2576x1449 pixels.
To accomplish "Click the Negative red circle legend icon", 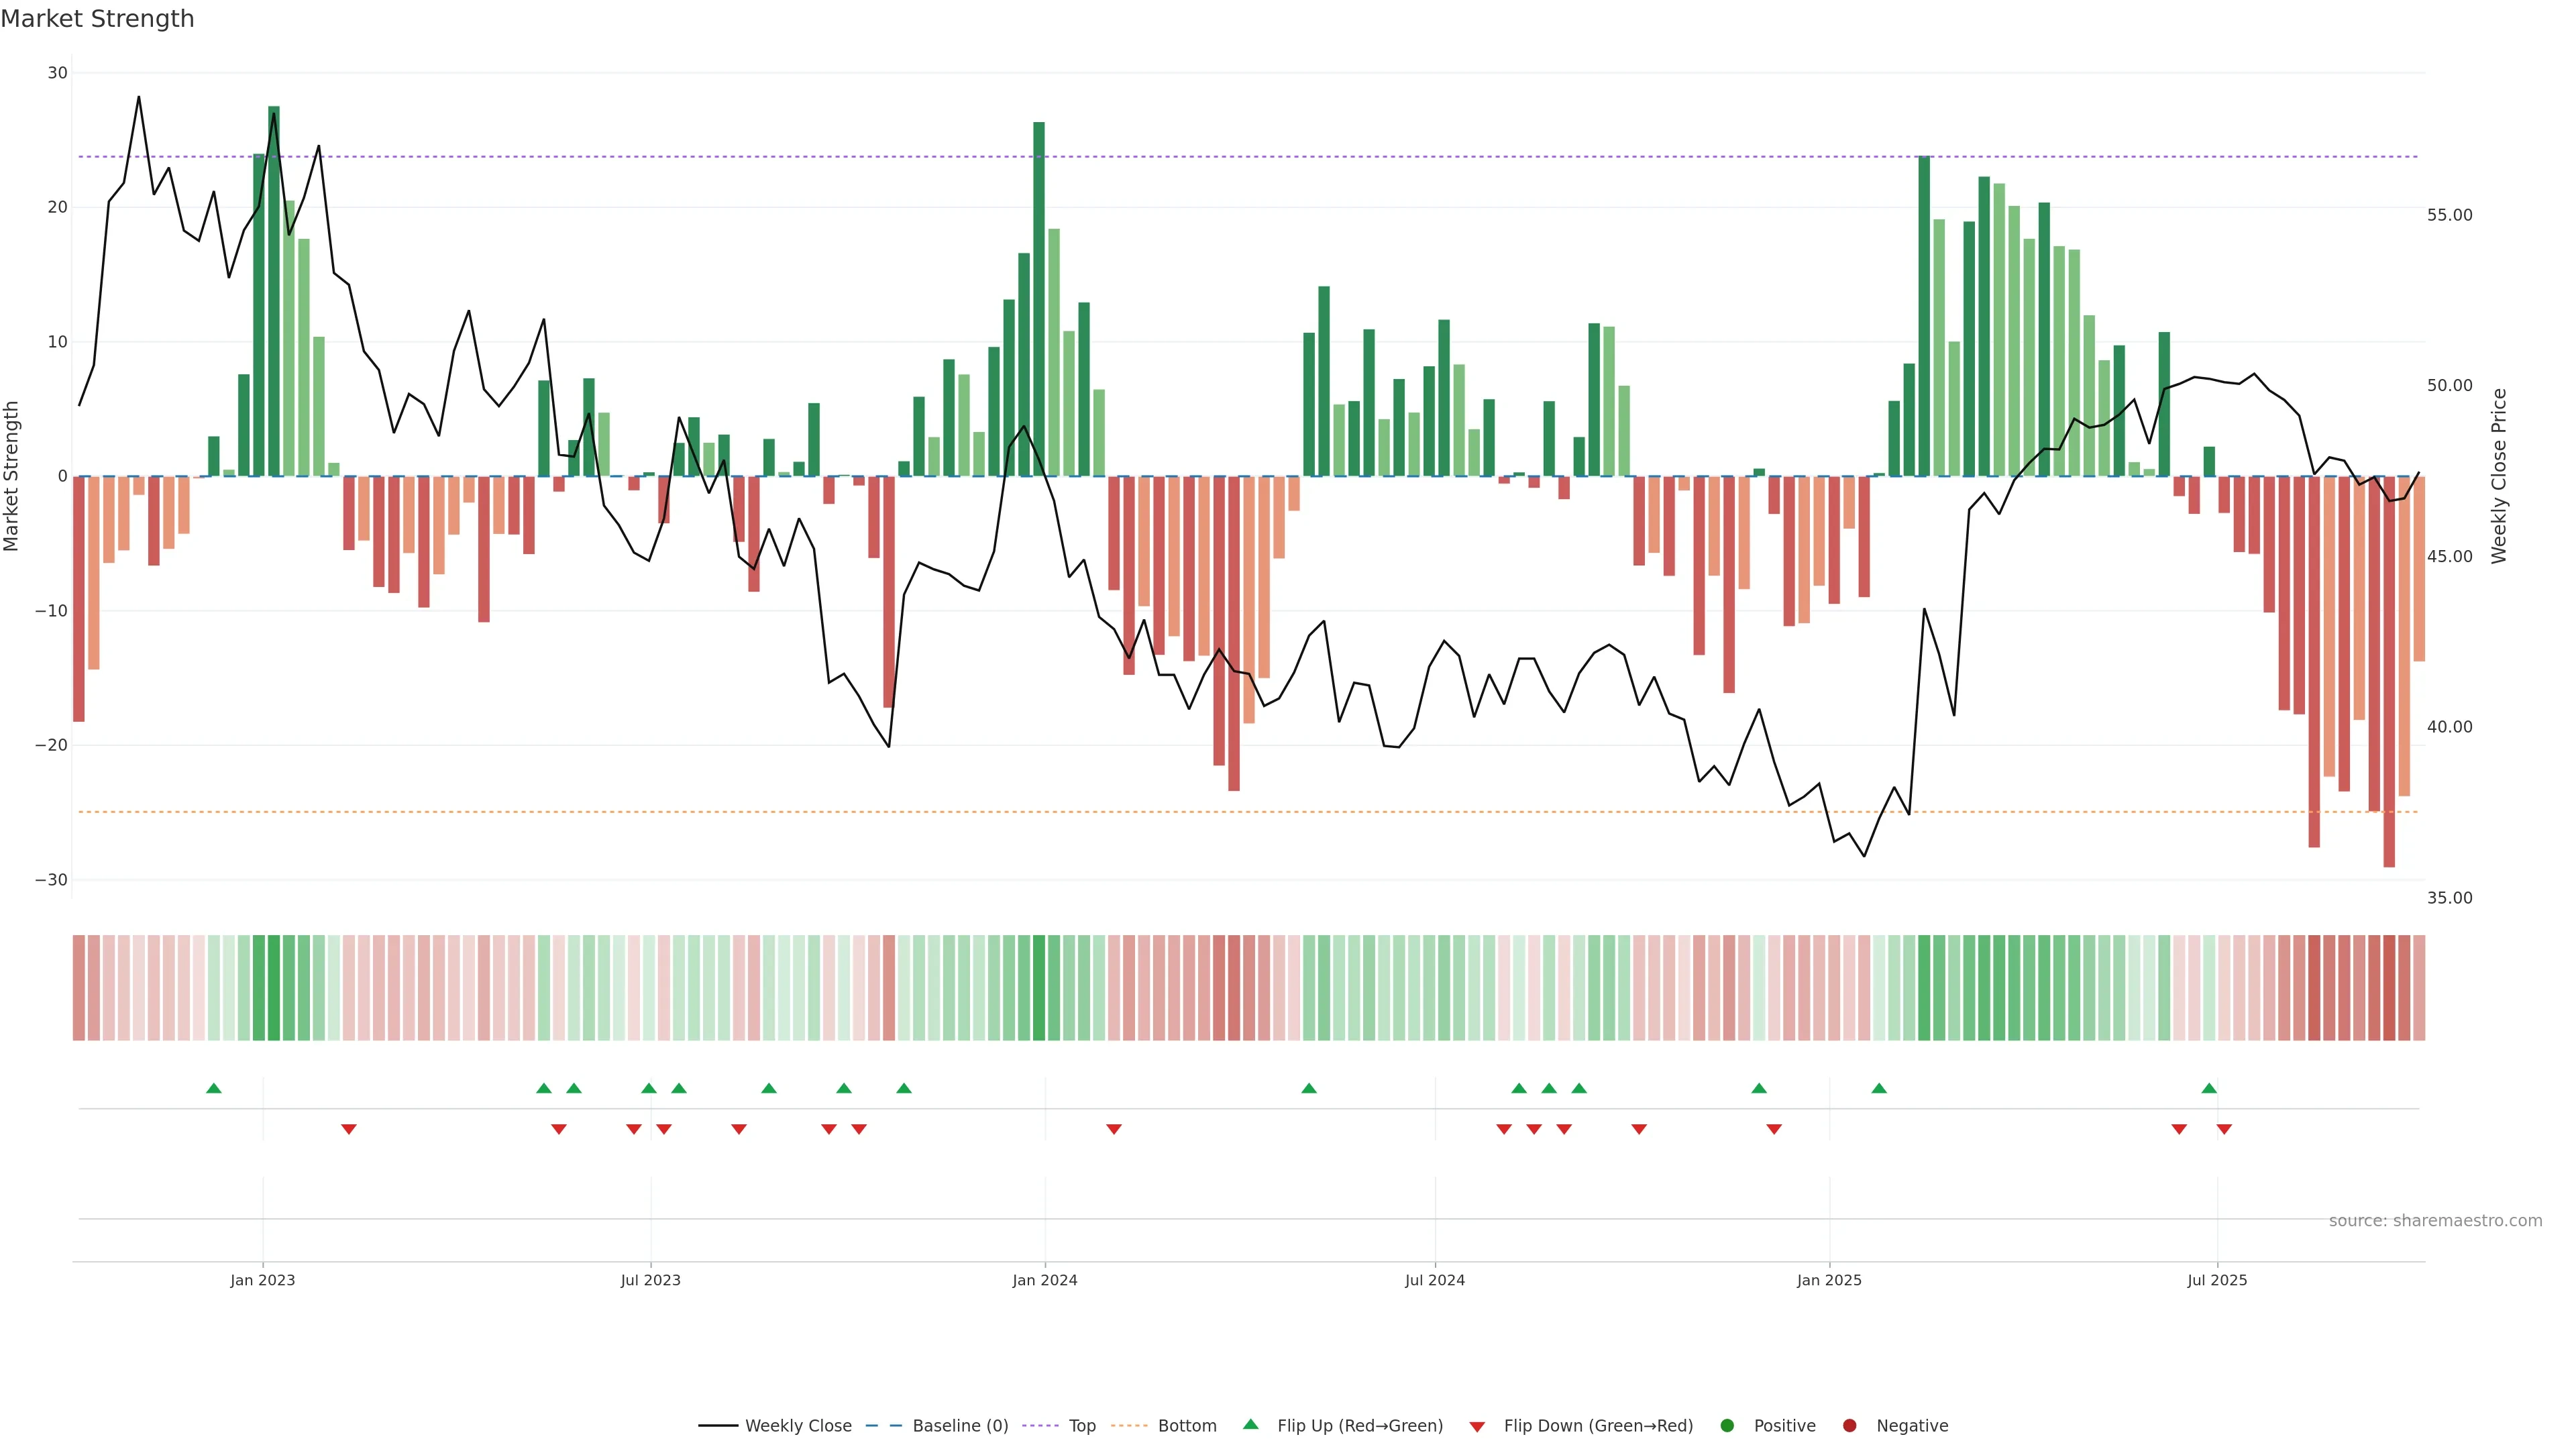I will 1849,1426.
